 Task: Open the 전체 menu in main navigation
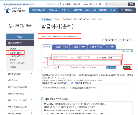click(x=112, y=10)
